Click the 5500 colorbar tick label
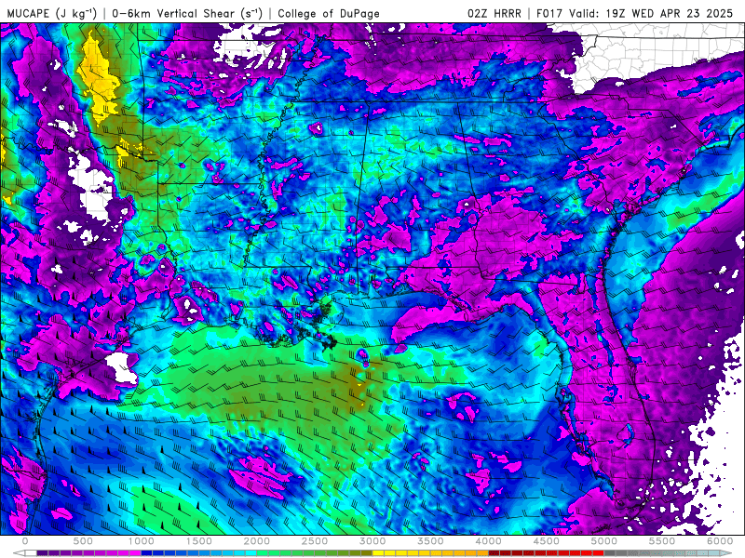745x558 pixels. (x=662, y=541)
